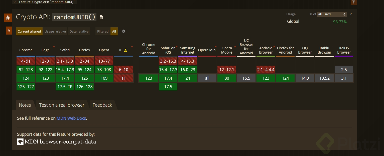Viewport: 384px width, 156px height.
Task: Select Firefox 126-128 cell
Action: click(84, 87)
